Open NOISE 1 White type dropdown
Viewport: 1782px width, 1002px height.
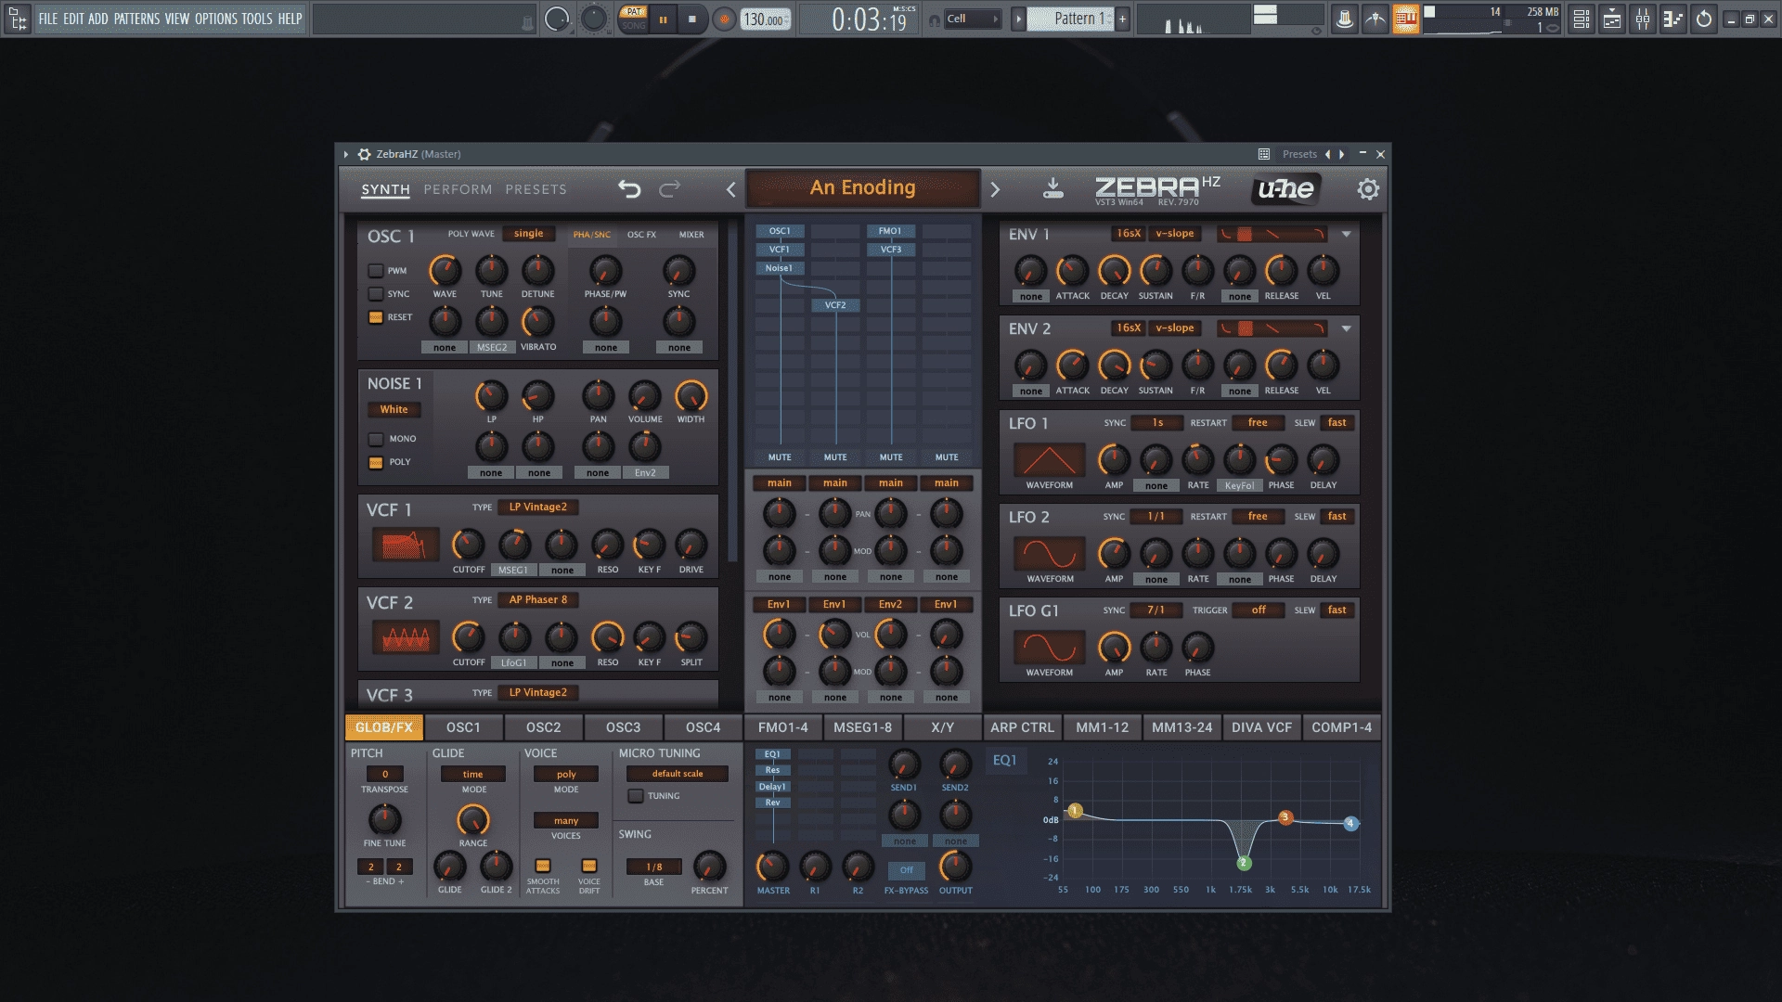pyautogui.click(x=394, y=409)
